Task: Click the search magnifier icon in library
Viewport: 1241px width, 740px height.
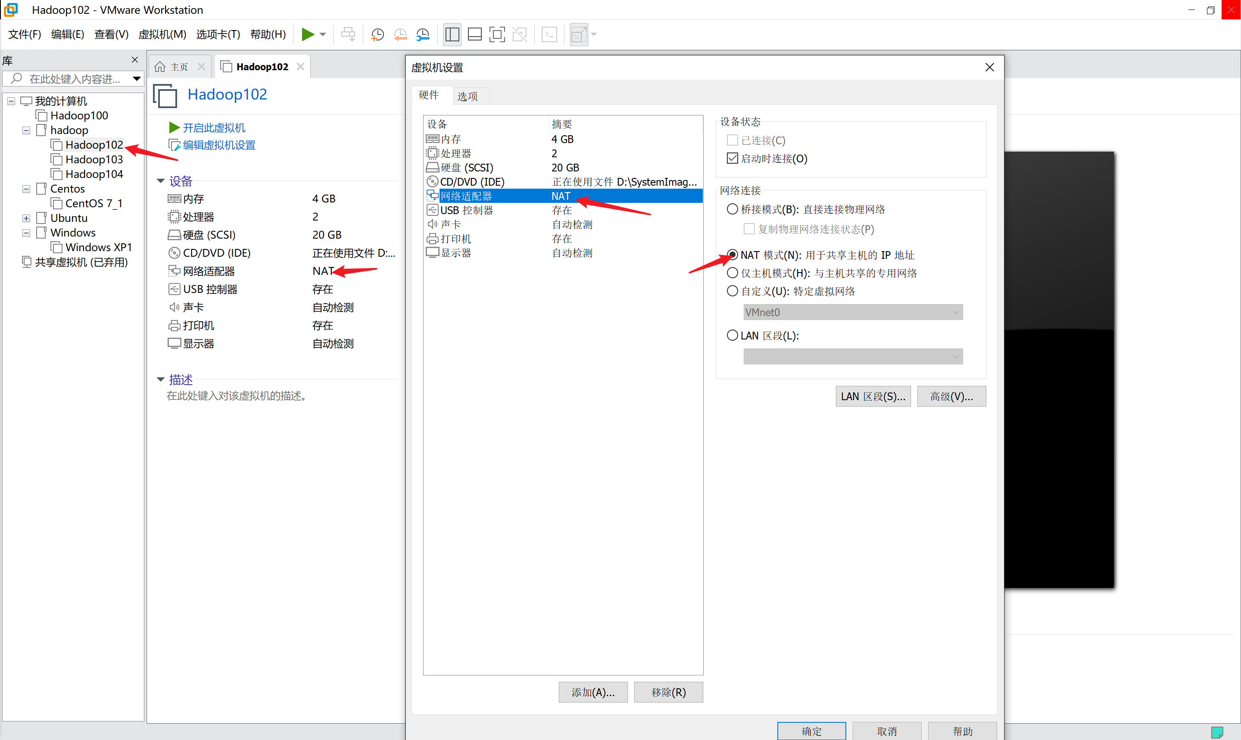Action: (16, 78)
